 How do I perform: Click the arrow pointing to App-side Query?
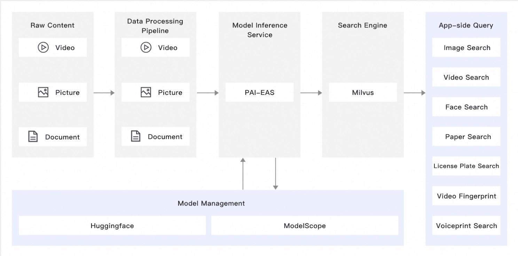click(x=415, y=93)
